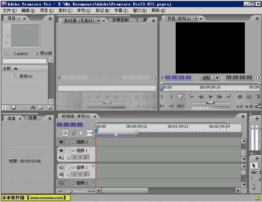Open the 编辑 menu
The image size is (262, 202).
point(28,10)
